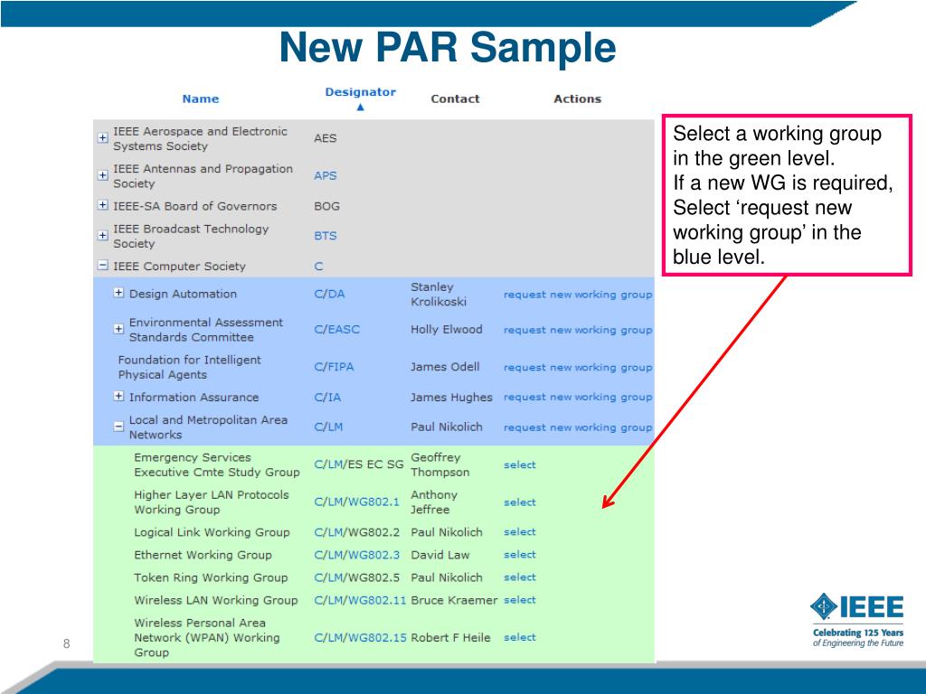The height and width of the screenshot is (694, 926).
Task: Request new working group for Design Automation
Action: coord(578,295)
